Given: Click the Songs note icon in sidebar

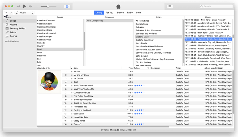Looking at the screenshot, I should click(7, 21).
